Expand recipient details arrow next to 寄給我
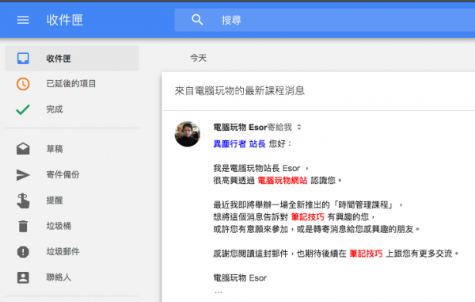The height and width of the screenshot is (302, 475). [299, 128]
